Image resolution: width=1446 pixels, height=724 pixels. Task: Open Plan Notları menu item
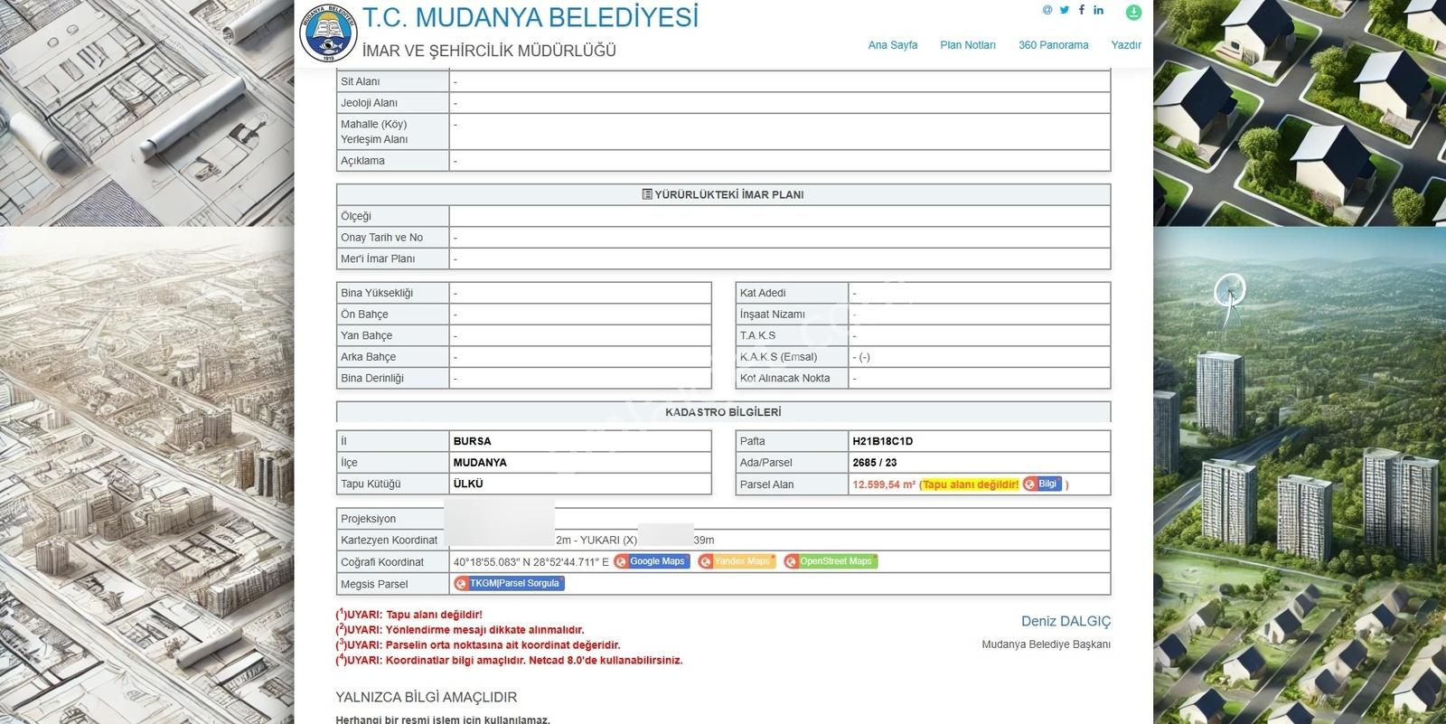[968, 45]
